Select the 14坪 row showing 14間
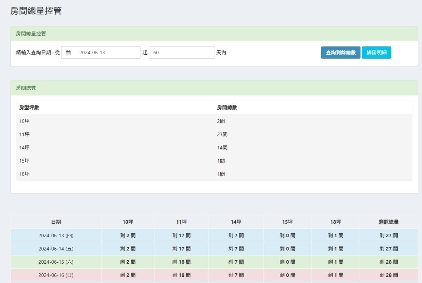The width and height of the screenshot is (422, 283). click(x=214, y=148)
